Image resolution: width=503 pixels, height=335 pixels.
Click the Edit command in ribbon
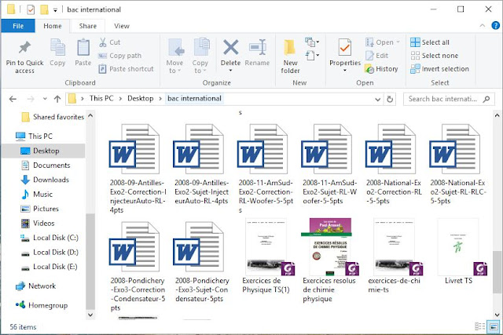point(377,56)
